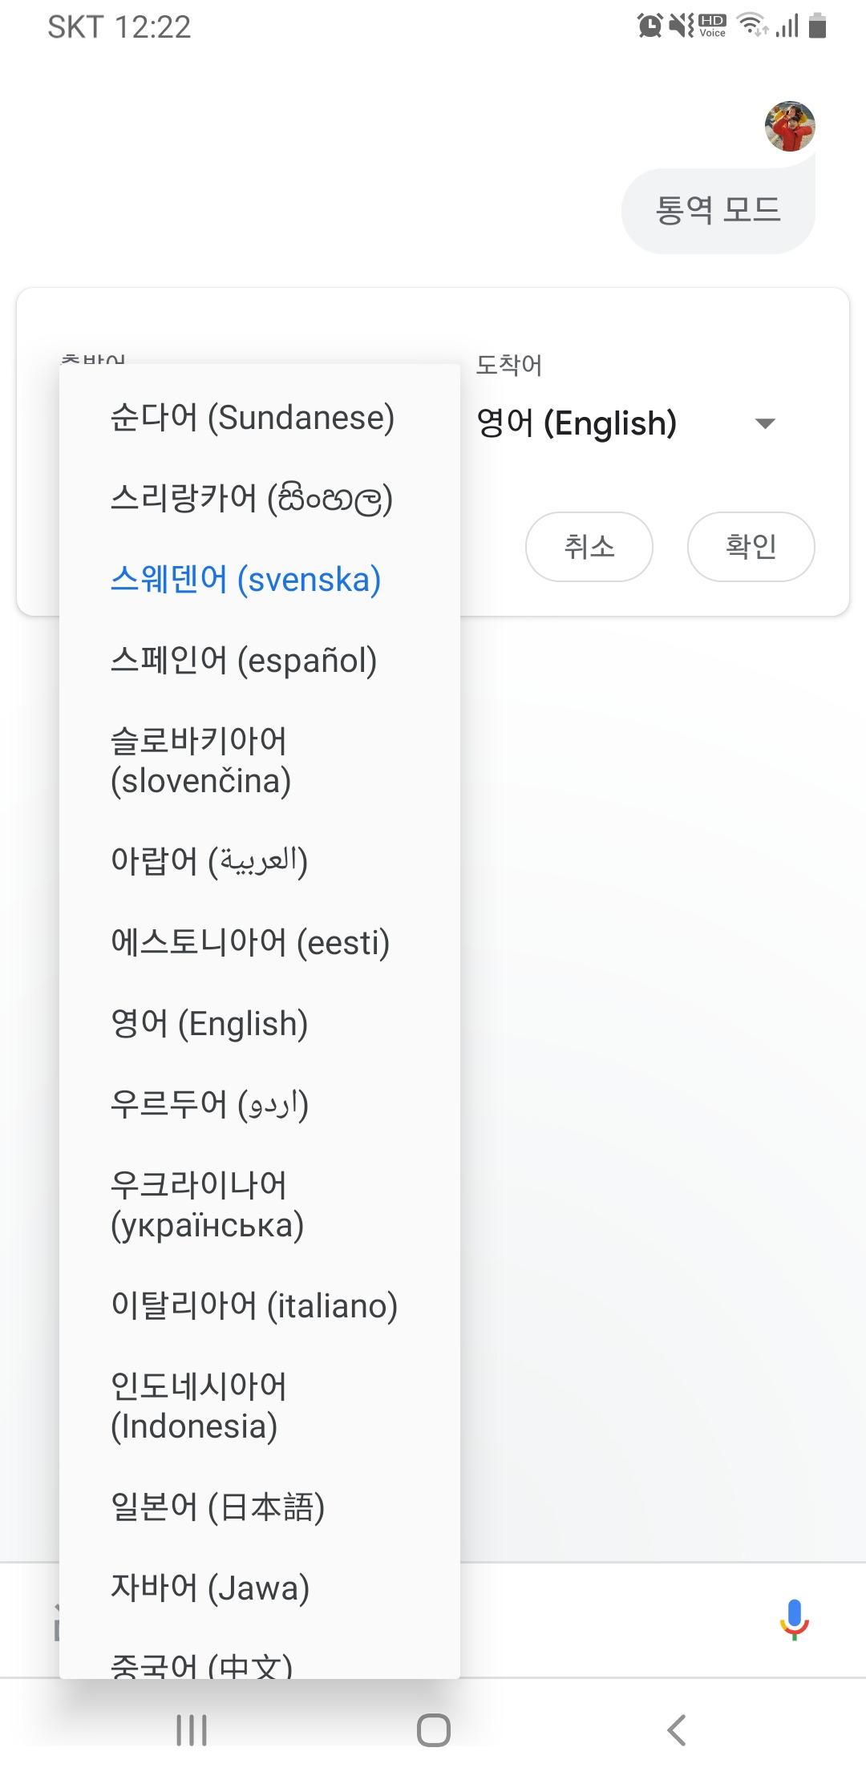Image resolution: width=866 pixels, height=1780 pixels.
Task: Select 인도네시아어 (Indonesia) option
Action: [x=260, y=1406]
